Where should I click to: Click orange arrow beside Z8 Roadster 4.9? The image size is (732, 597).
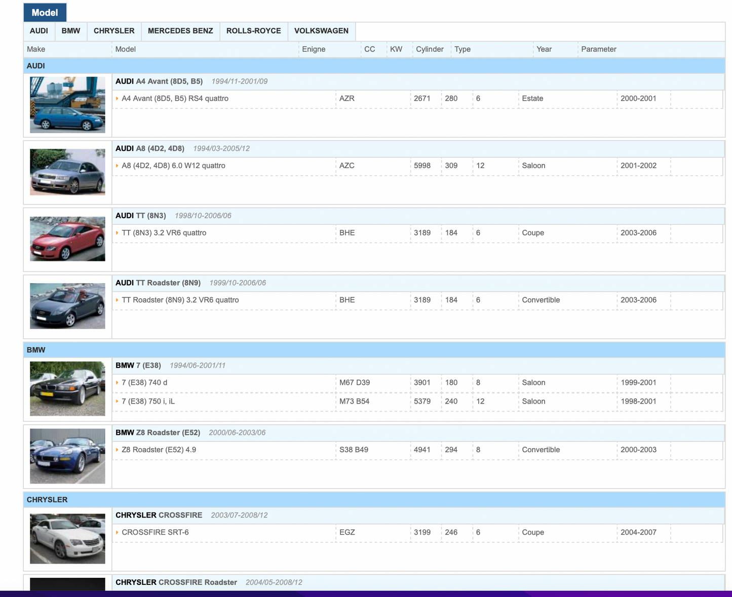117,450
